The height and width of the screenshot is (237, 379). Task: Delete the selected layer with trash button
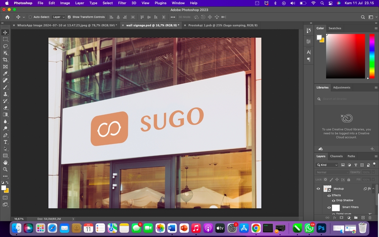[x=370, y=217]
